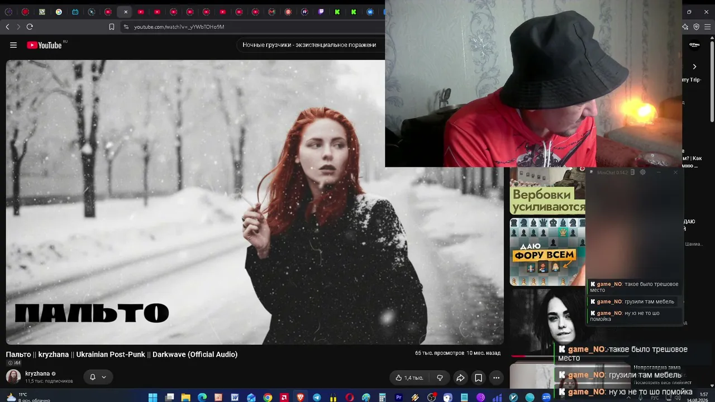Open the taskbar clock showing 1:57
The width and height of the screenshot is (715, 402).
pos(699,397)
